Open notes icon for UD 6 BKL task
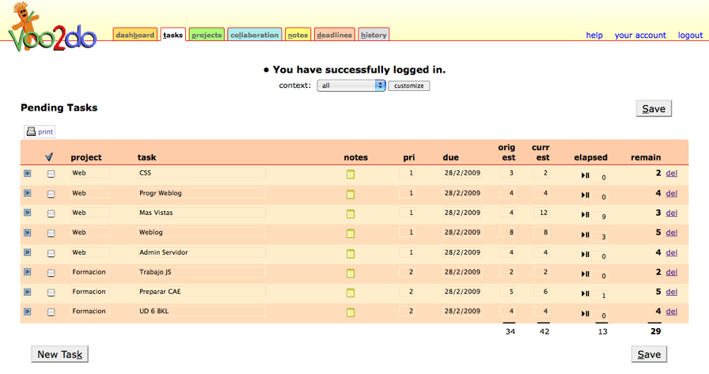 tap(350, 312)
